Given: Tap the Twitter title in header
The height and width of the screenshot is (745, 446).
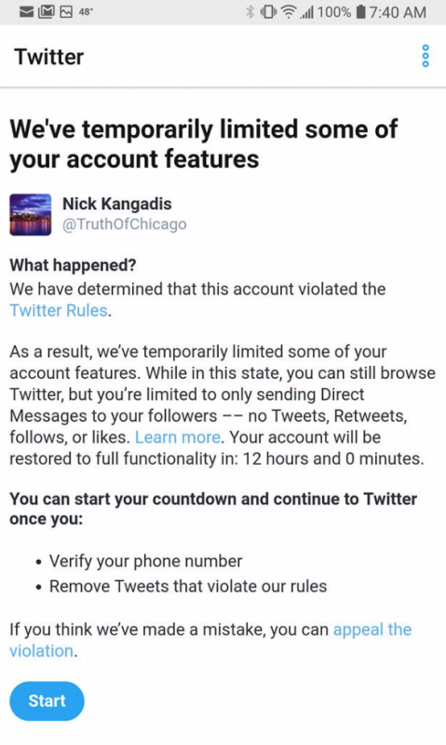Looking at the screenshot, I should [x=49, y=57].
